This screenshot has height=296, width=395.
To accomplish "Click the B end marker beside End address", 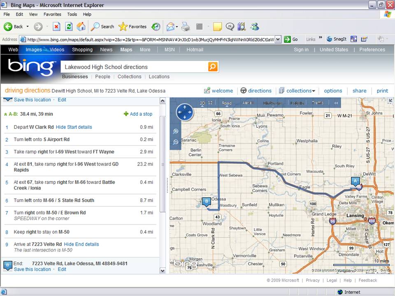I will pos(7,266).
